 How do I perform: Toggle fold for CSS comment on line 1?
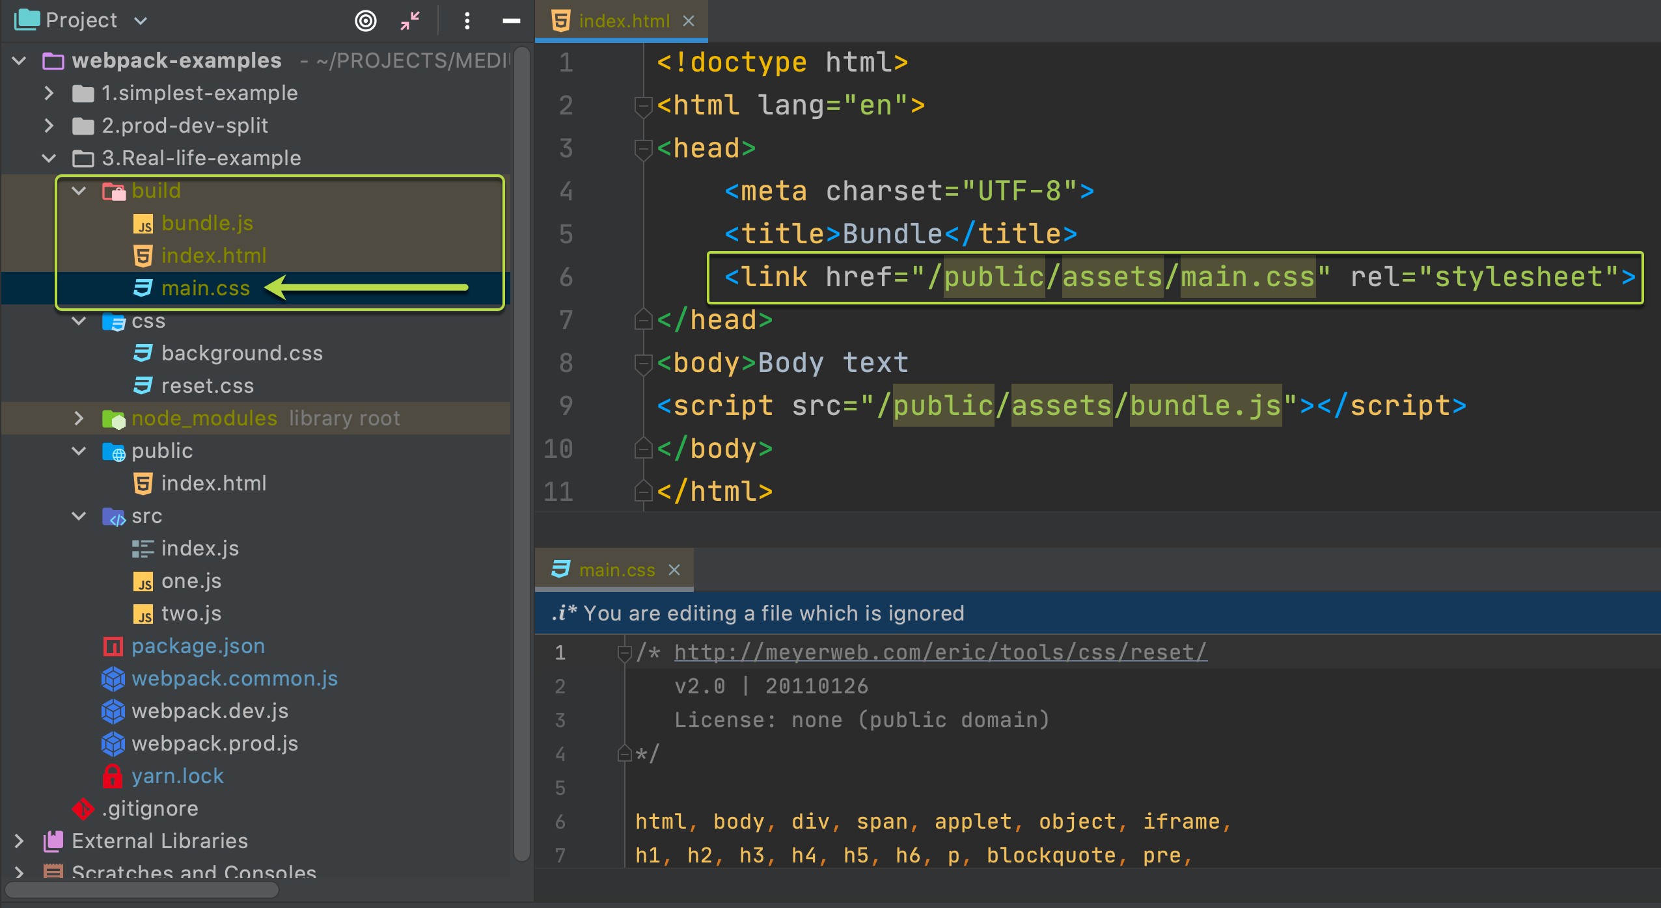coord(624,652)
